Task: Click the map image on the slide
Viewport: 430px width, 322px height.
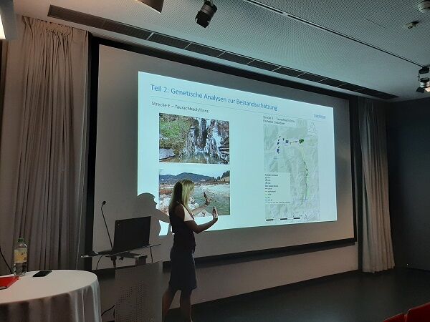Action: 292,169
